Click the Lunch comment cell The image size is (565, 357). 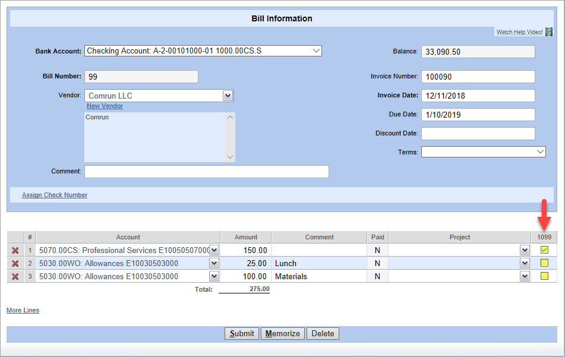319,263
